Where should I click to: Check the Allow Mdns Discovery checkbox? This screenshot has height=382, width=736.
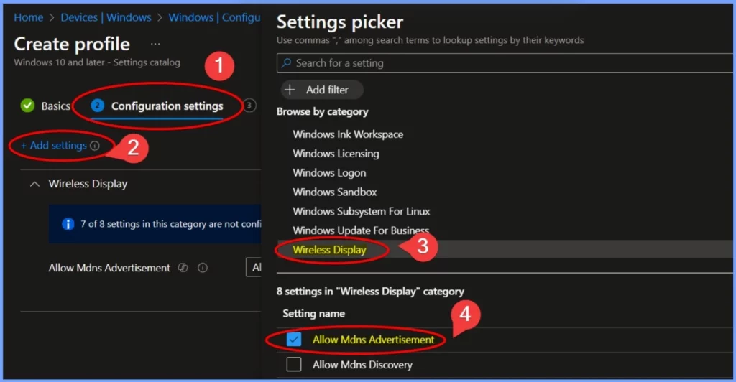click(294, 364)
